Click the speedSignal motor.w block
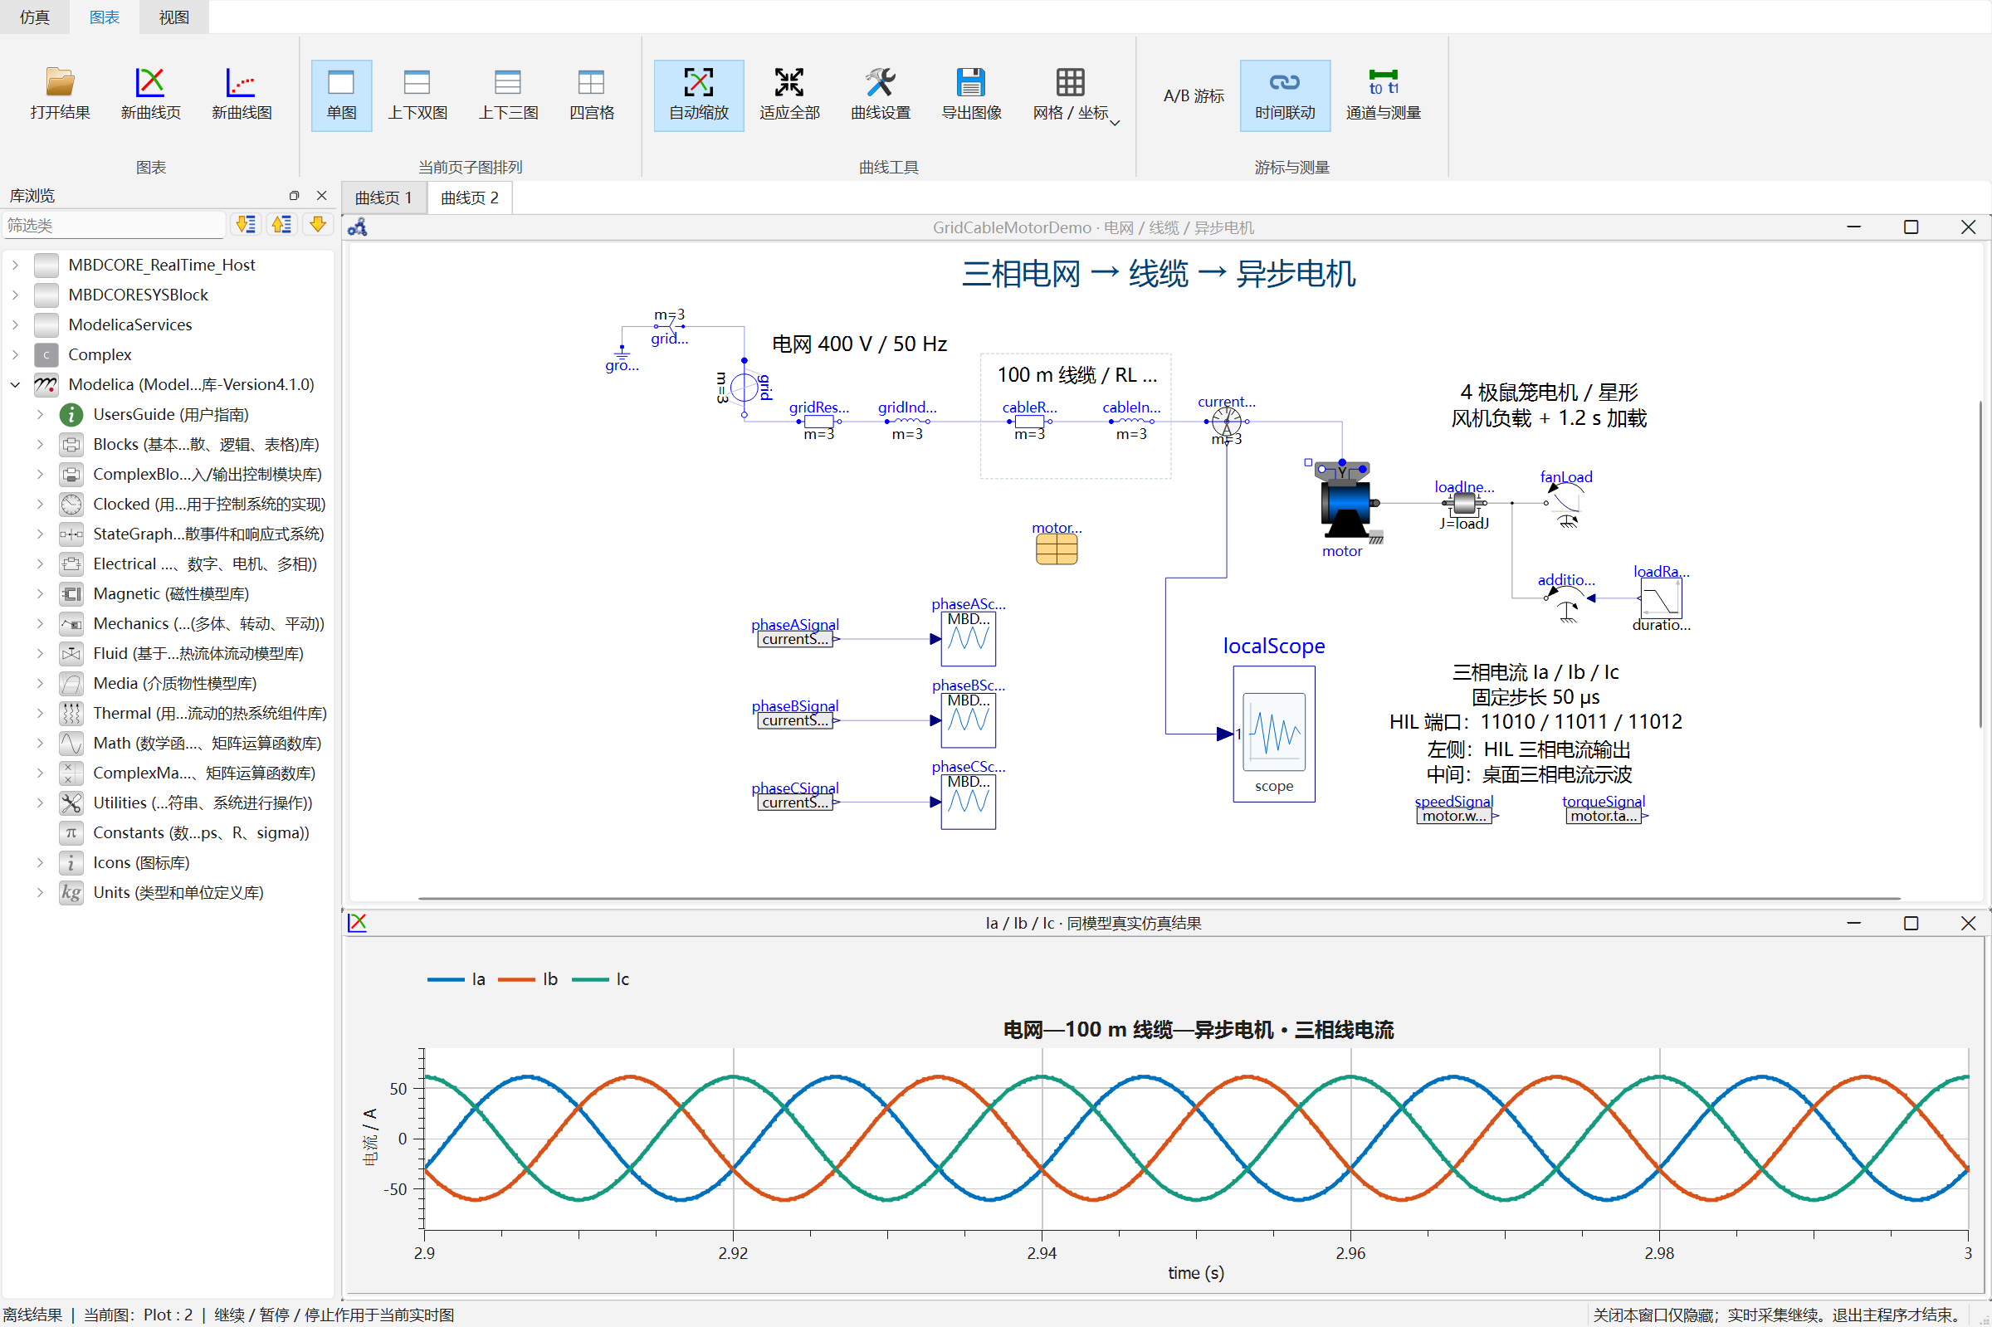 pyautogui.click(x=1453, y=816)
